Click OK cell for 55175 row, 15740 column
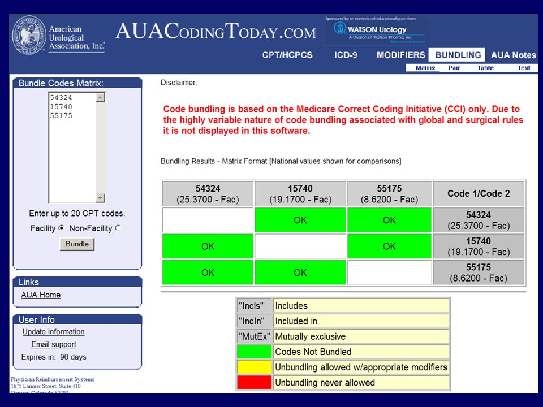Viewport: 543px width, 407px height. tap(300, 272)
